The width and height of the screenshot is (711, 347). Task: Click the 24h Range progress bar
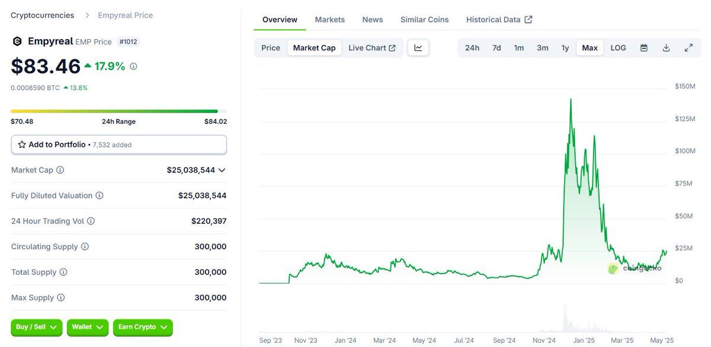point(119,111)
